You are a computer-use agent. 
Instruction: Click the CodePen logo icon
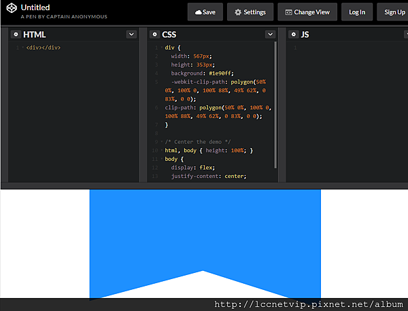click(12, 8)
